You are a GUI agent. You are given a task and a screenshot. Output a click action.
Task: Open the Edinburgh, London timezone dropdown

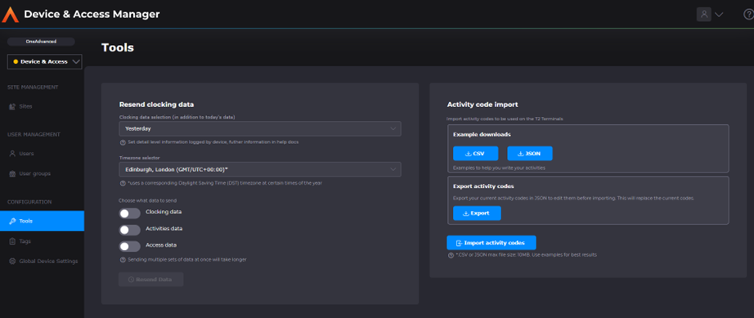tap(260, 169)
